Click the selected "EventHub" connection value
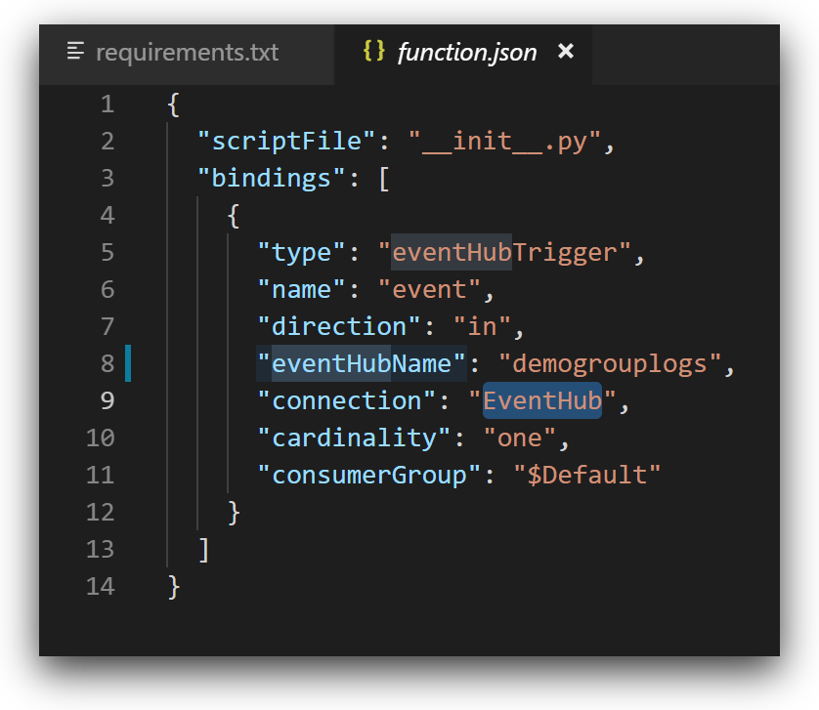This screenshot has height=710, width=819. 541,401
